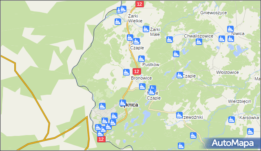Click the Nowe Czaple village label
The height and width of the screenshot is (151, 261).
coord(154,95)
